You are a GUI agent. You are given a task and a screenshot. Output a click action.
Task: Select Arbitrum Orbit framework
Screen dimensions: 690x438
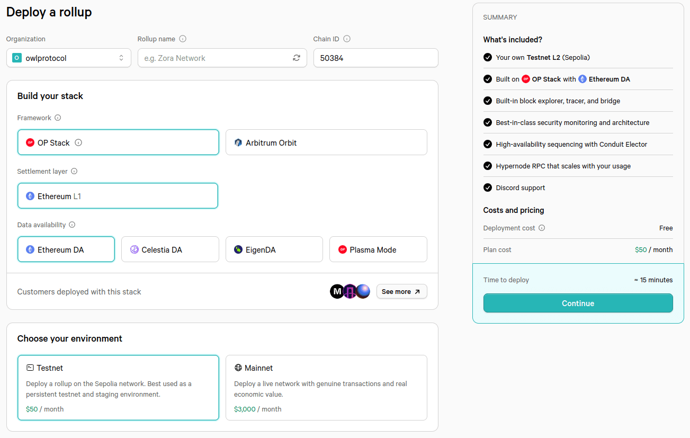tap(326, 142)
